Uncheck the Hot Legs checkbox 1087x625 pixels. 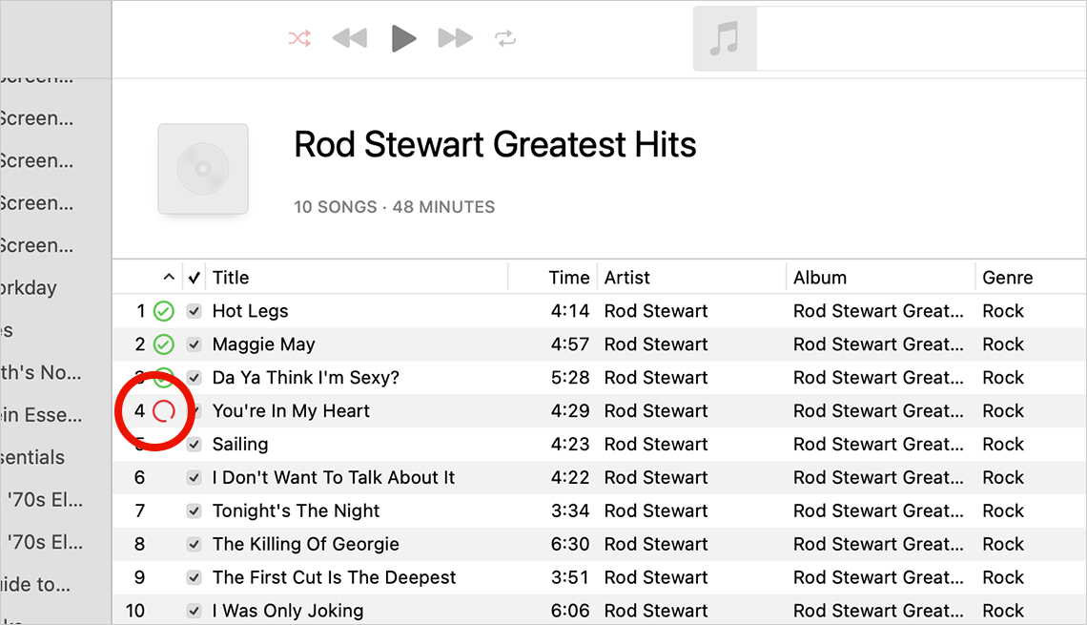pyautogui.click(x=195, y=311)
